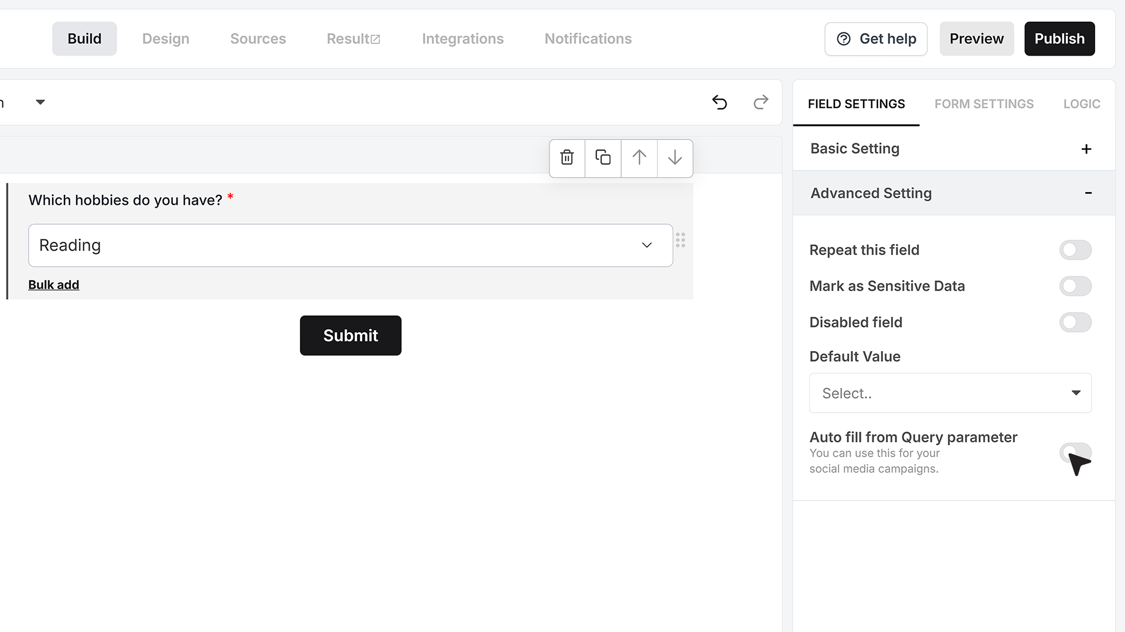1125x632 pixels.
Task: Select the FORM SETTINGS panel tab
Action: coord(984,104)
